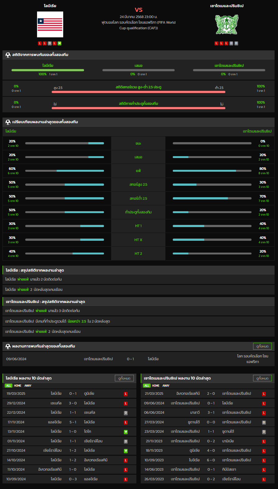Click the match date text 24 มีนาคม 2568 23:00 น.
This screenshot has width=278, height=489.
(x=138, y=17)
